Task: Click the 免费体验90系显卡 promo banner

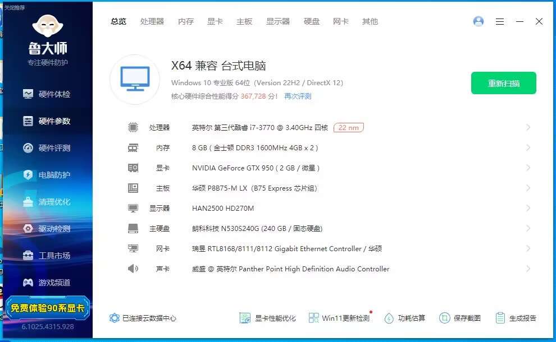Action: pos(47,308)
